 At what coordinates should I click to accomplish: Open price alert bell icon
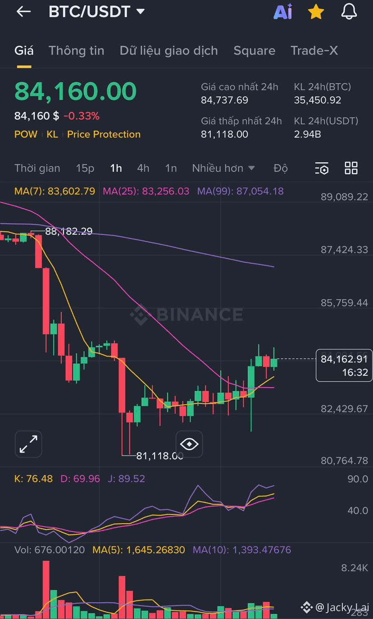click(x=349, y=12)
